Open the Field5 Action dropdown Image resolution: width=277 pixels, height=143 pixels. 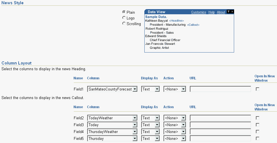click(x=175, y=138)
